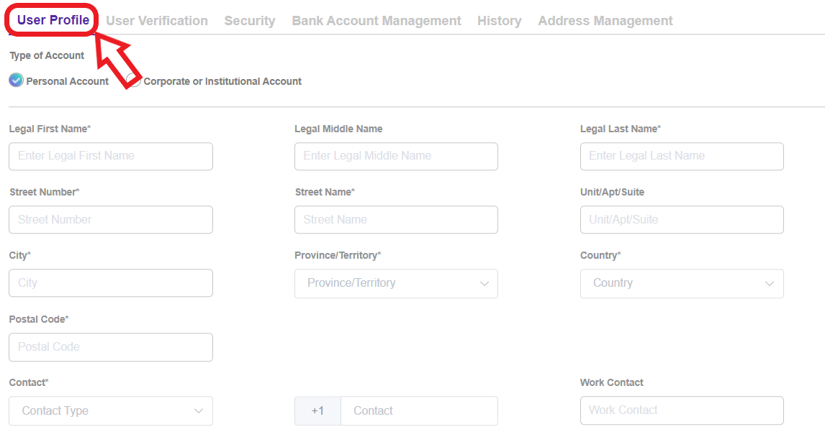The image size is (825, 437).
Task: Select the Street Number input
Action: point(110,219)
